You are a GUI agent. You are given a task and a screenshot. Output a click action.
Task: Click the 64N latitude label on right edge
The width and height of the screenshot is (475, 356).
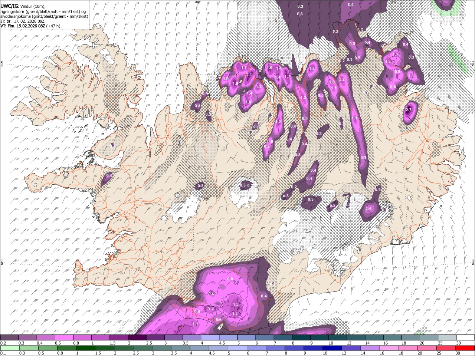coord(474,262)
